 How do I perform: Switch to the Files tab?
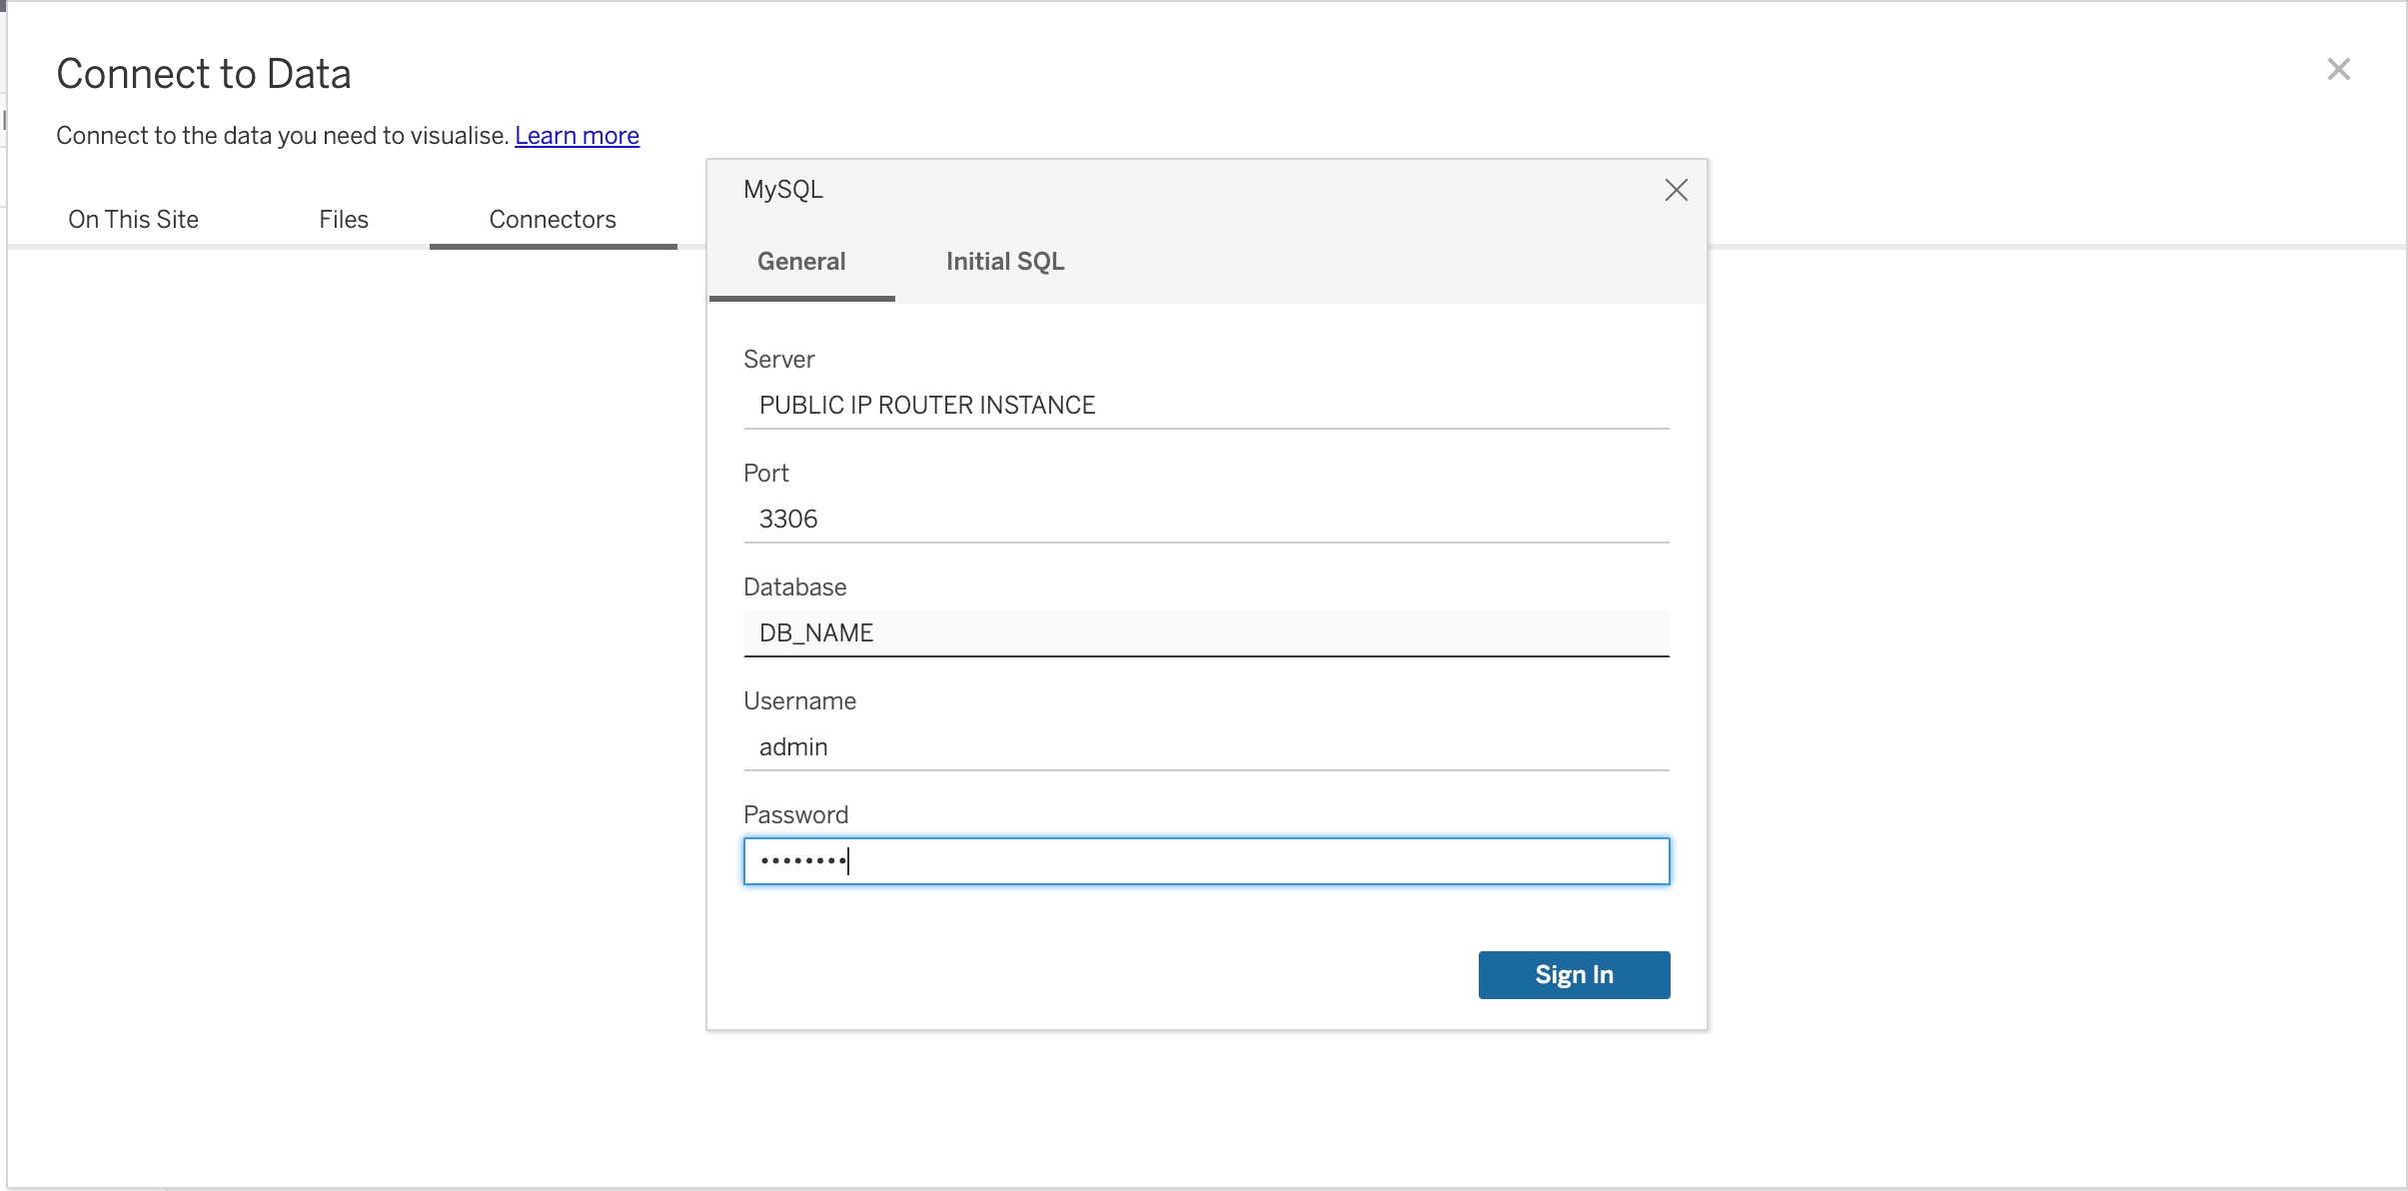pos(343,219)
